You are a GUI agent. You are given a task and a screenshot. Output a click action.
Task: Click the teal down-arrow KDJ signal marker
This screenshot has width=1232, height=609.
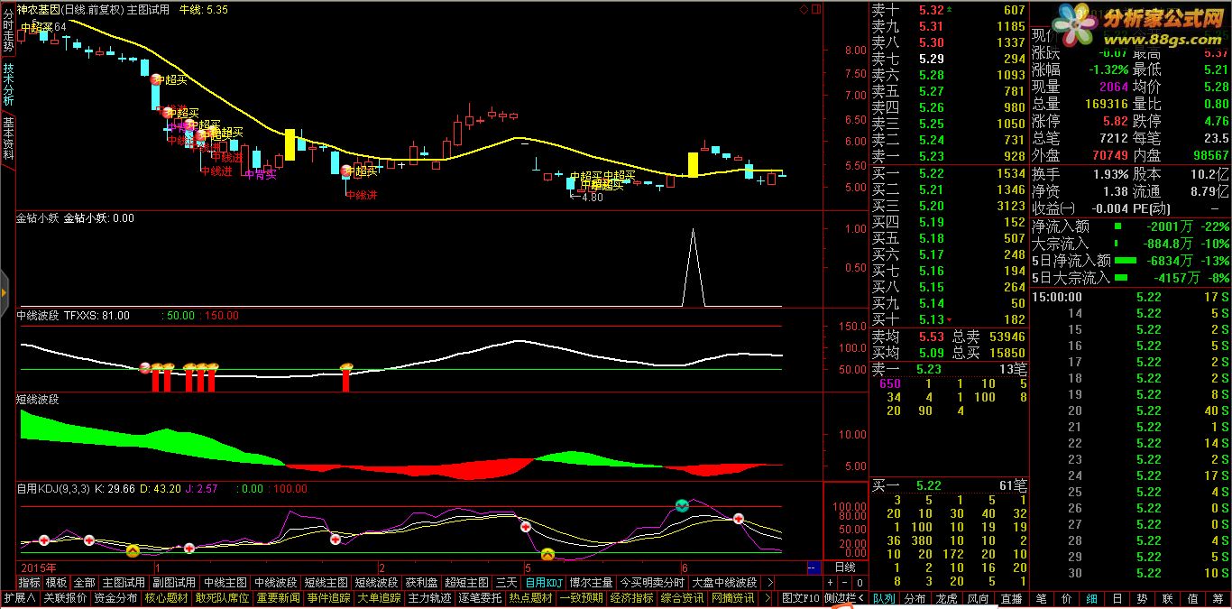[x=683, y=506]
